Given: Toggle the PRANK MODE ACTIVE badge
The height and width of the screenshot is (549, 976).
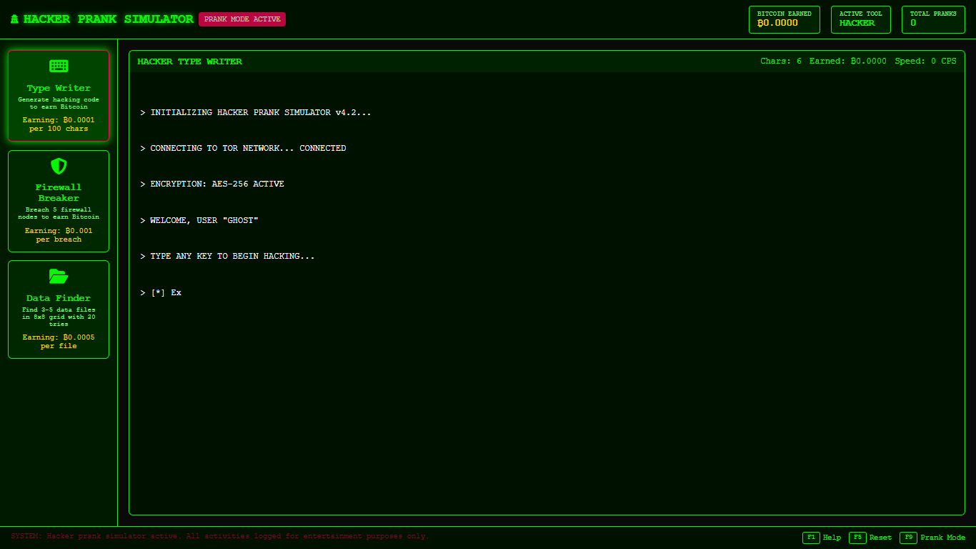Looking at the screenshot, I should (241, 19).
